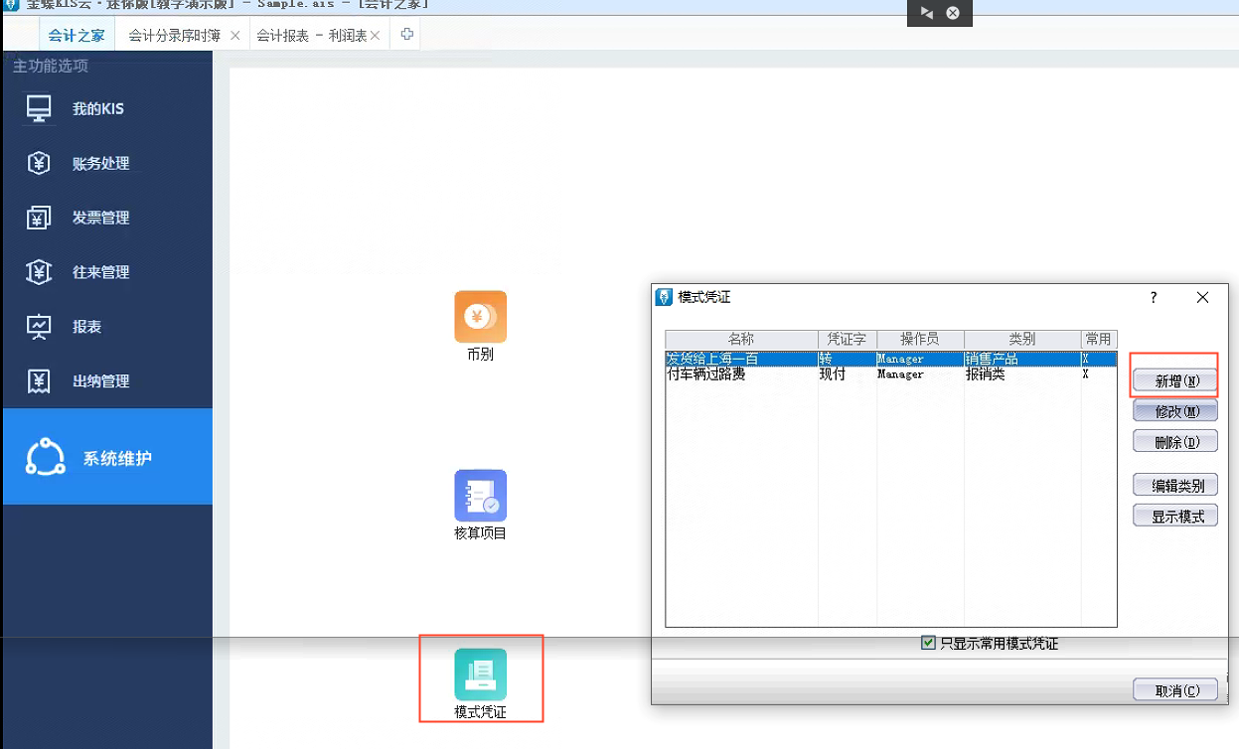The image size is (1239, 749).
Task: Click the 模式凭证 icon
Action: tap(480, 674)
